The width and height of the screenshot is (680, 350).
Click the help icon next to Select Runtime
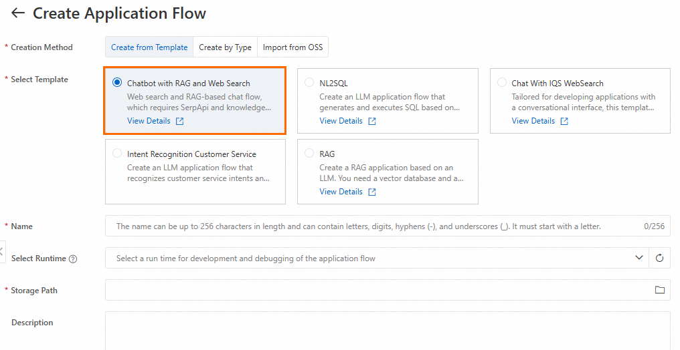point(73,259)
